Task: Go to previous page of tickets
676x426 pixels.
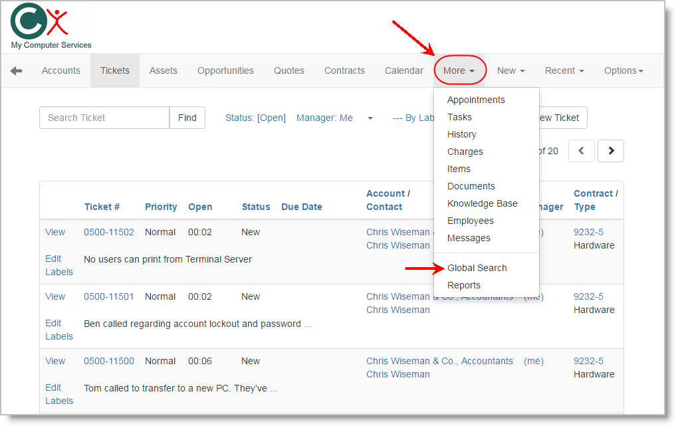Action: (582, 151)
